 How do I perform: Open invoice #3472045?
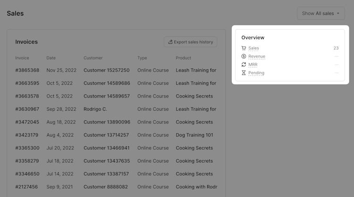(27, 122)
